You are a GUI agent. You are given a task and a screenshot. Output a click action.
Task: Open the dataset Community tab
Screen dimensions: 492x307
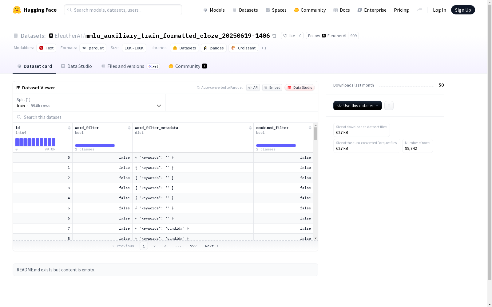pyautogui.click(x=188, y=66)
